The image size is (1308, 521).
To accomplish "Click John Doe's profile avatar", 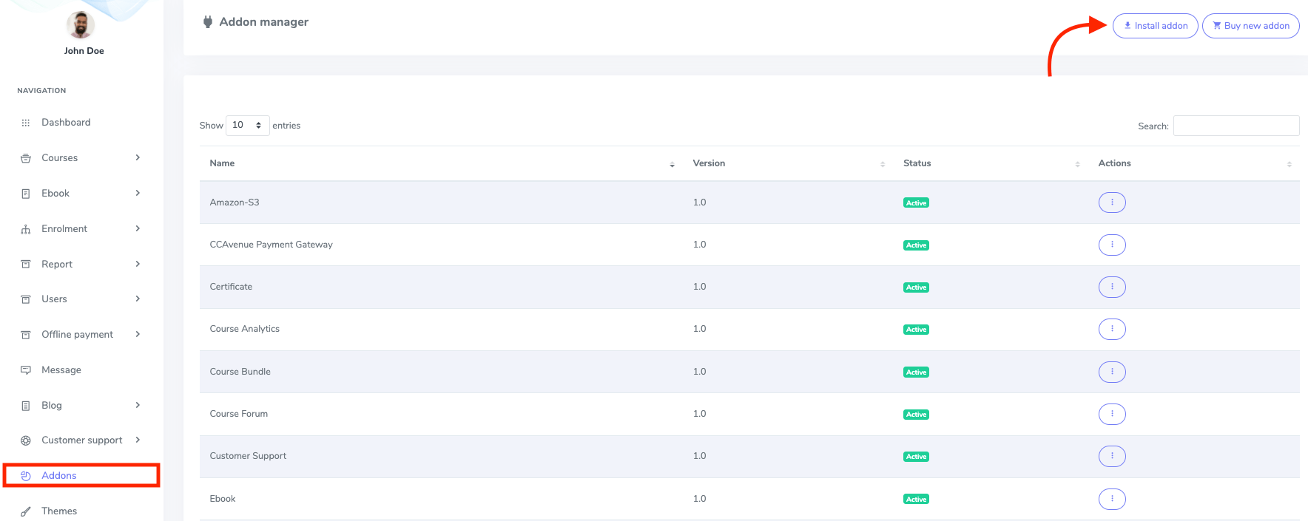I will pyautogui.click(x=81, y=25).
